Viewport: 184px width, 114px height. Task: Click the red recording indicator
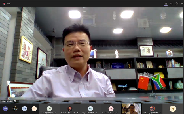(x=4, y=3)
